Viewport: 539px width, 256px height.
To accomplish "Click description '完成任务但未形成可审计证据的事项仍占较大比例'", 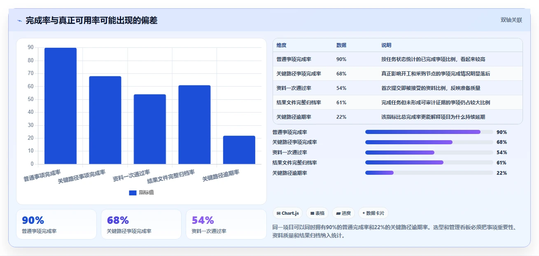I will pyautogui.click(x=436, y=103).
